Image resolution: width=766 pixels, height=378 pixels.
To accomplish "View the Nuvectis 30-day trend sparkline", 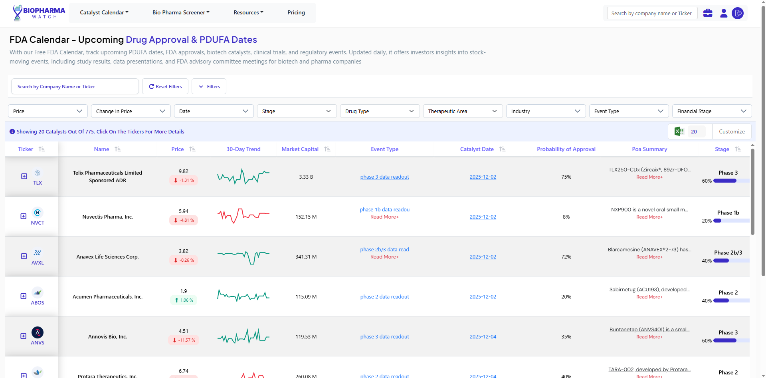I will click(243, 216).
